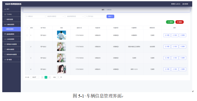Viewport: 197px width, 101px height.
Task: Click 修改 for row 4 (车辆名称1)
Action: (x=175, y=69)
